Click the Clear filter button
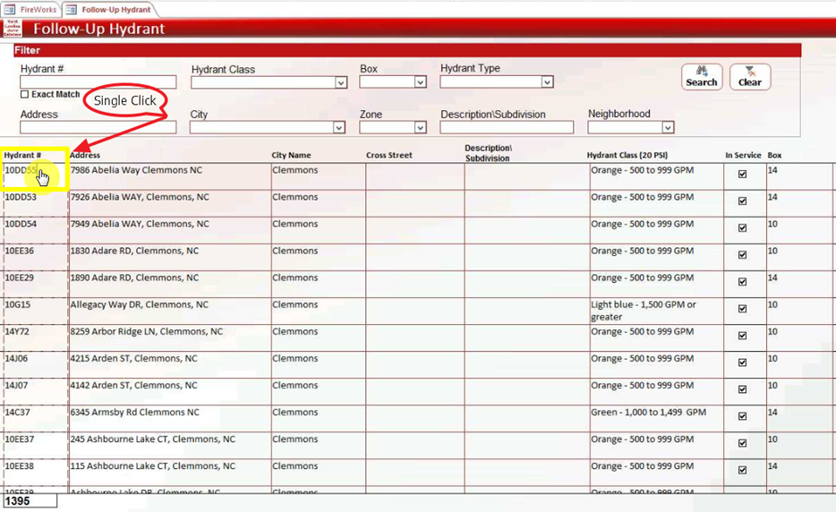 (750, 77)
